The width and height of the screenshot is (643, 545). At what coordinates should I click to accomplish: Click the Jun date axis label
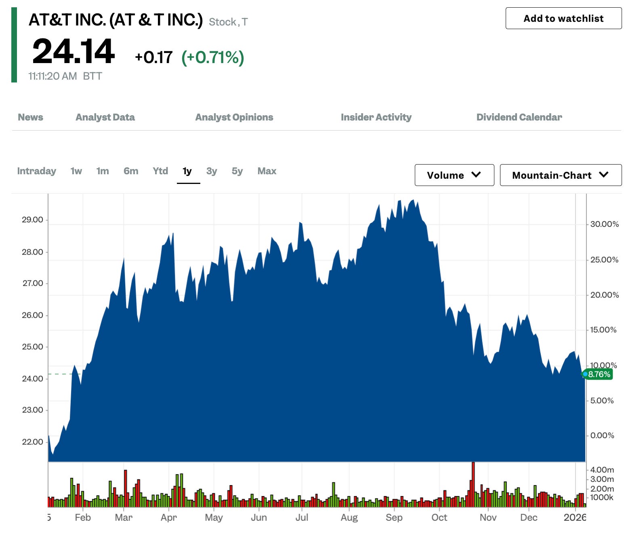[259, 518]
